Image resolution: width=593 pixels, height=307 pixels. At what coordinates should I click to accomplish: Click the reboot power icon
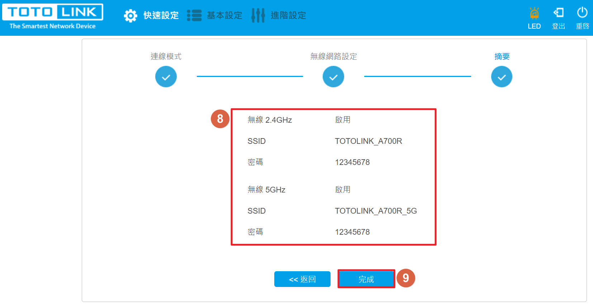point(582,13)
